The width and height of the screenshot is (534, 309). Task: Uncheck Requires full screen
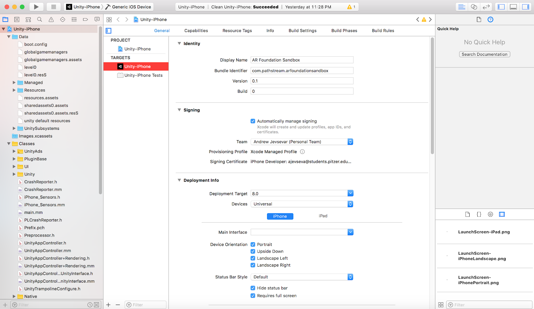[x=253, y=296]
